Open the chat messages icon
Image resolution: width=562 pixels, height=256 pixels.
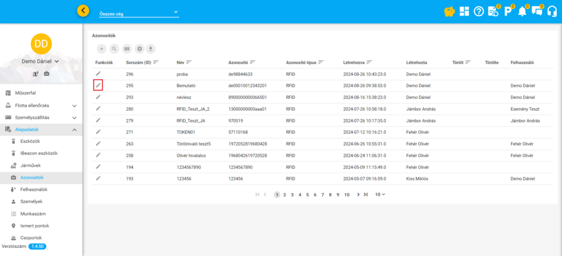(536, 11)
